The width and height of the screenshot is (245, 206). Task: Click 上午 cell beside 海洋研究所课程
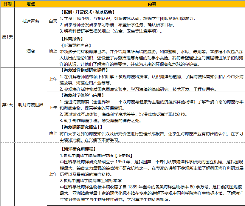[x=53, y=174]
